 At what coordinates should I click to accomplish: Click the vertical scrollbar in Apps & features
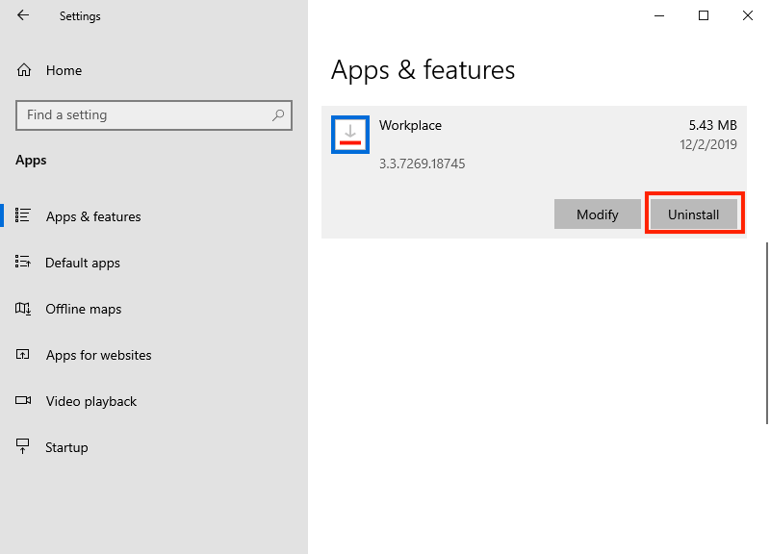[766, 333]
